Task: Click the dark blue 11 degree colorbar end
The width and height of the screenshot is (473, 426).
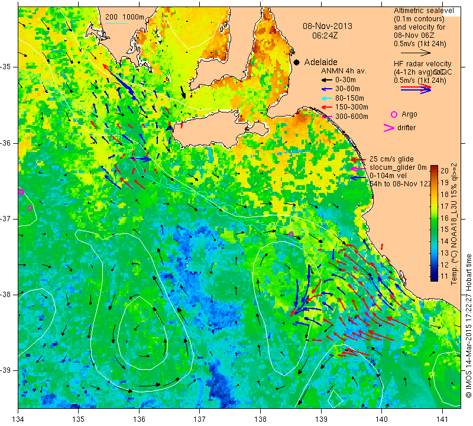Action: pyautogui.click(x=434, y=278)
